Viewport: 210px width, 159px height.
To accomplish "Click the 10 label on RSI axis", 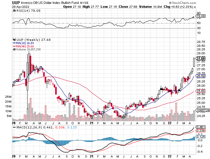I will (x=199, y=33).
